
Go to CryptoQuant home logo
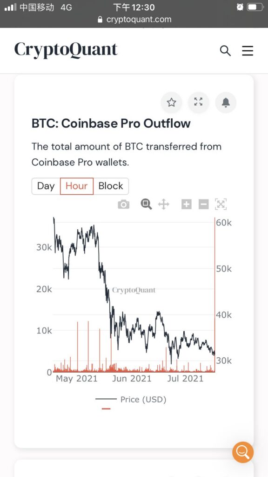click(x=66, y=50)
